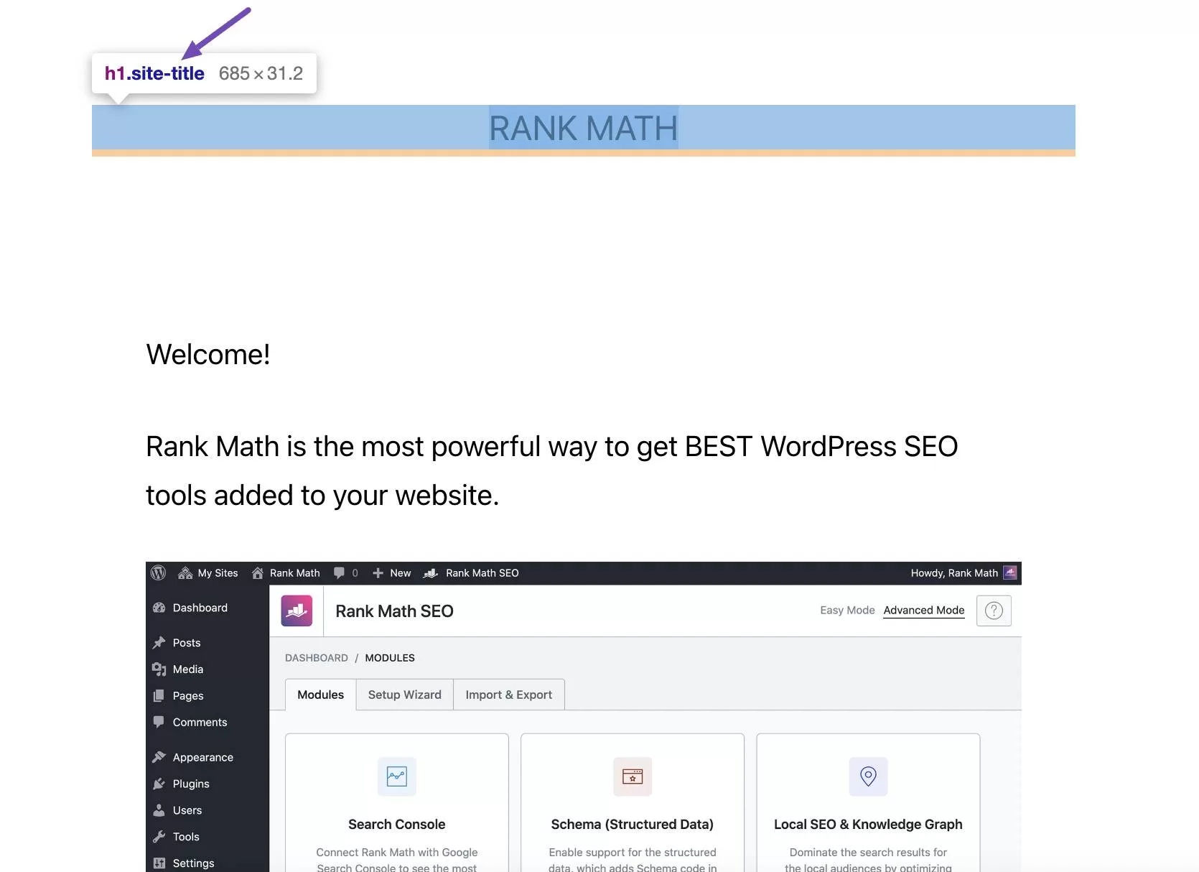Click 'Enable support for the structured' description text
1199x872 pixels.
point(633,852)
